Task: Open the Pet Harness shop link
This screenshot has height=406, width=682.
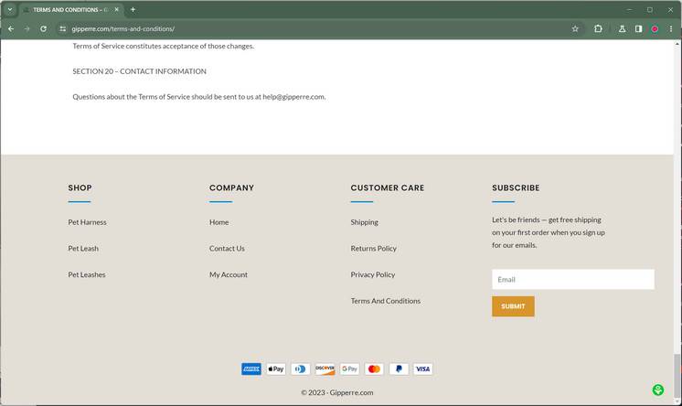Action: point(87,222)
